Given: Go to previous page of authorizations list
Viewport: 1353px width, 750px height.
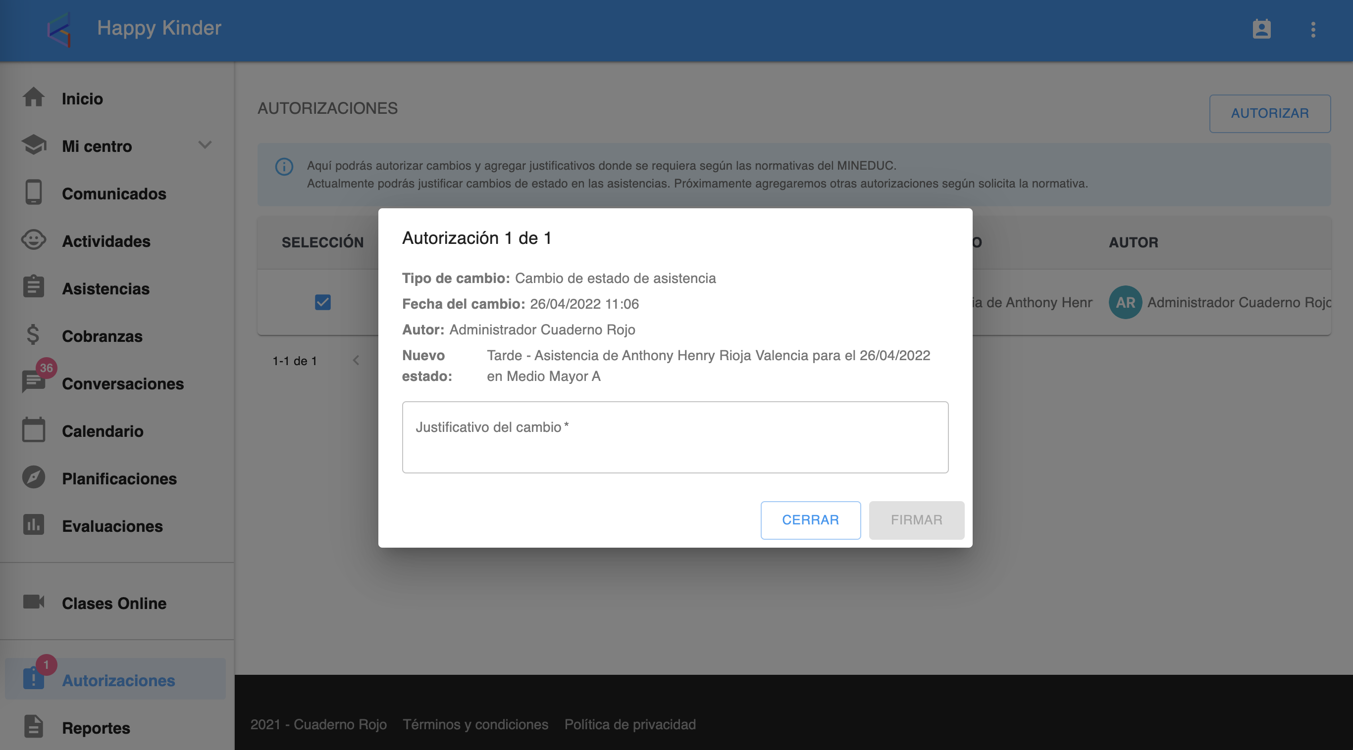Looking at the screenshot, I should click(x=356, y=361).
